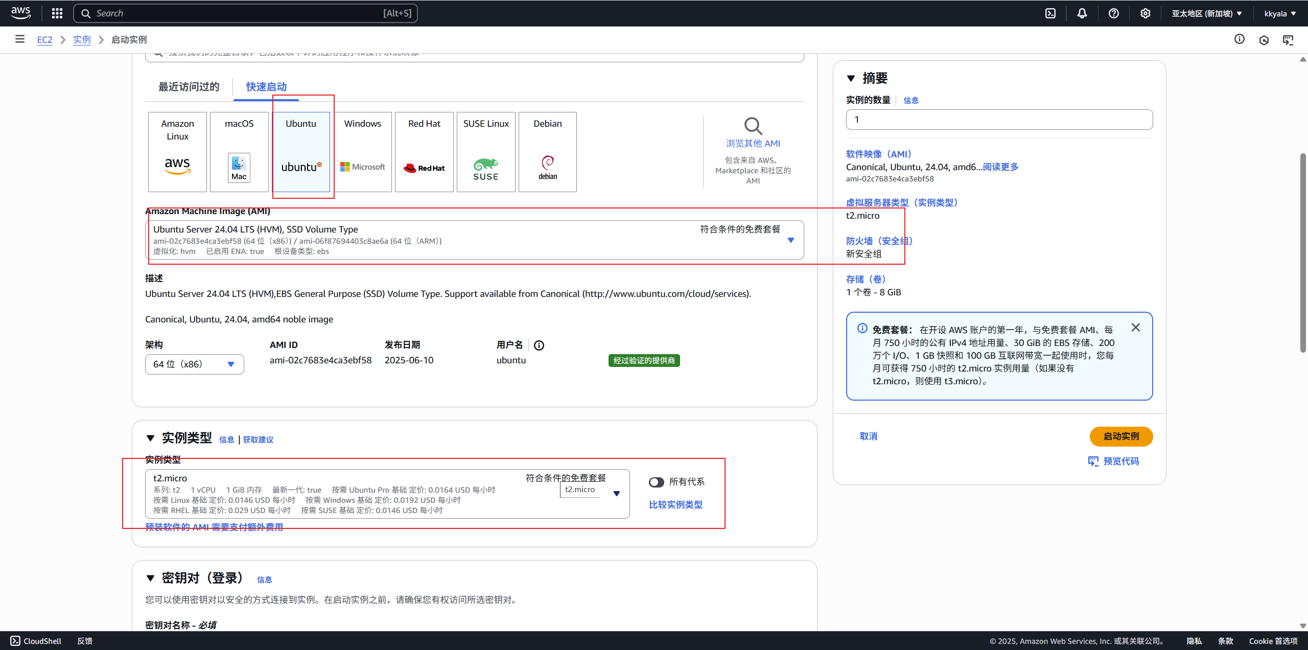Open the services grid menu
Screen dimensions: 1308x650
57,13
